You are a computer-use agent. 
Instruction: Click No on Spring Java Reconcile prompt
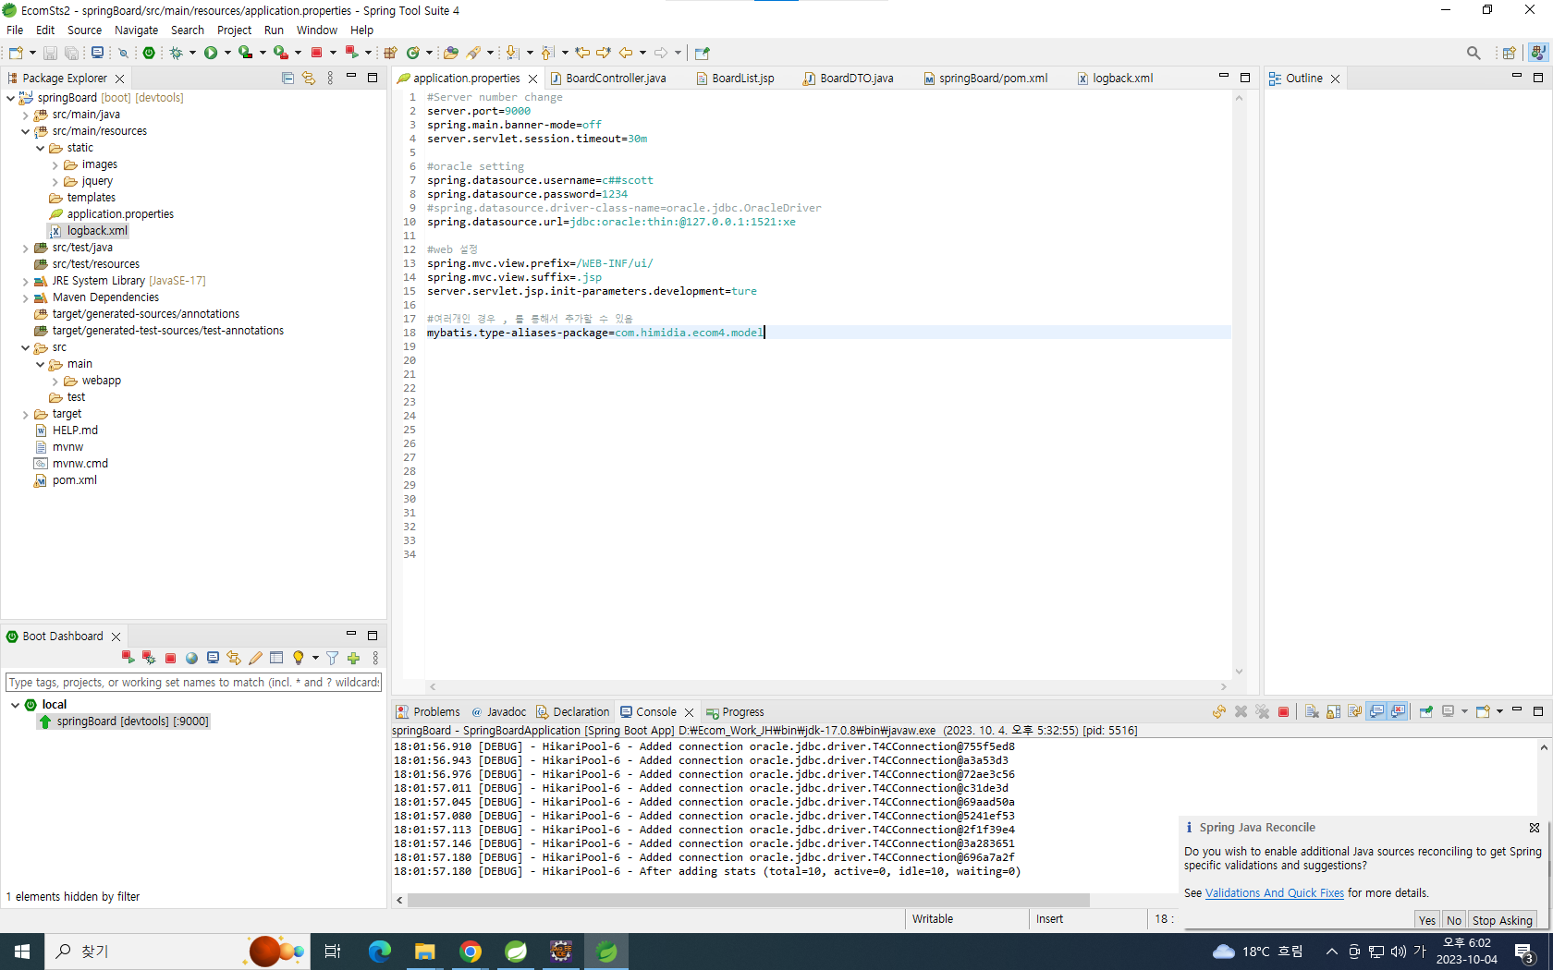pos(1454,920)
